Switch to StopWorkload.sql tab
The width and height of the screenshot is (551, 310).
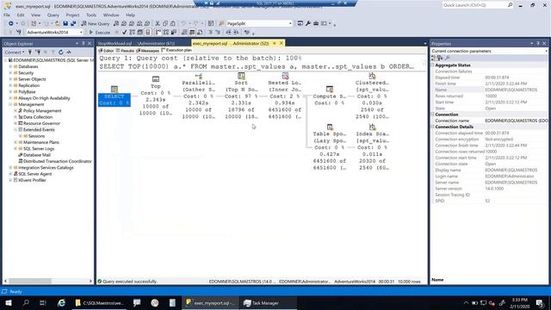[135, 43]
